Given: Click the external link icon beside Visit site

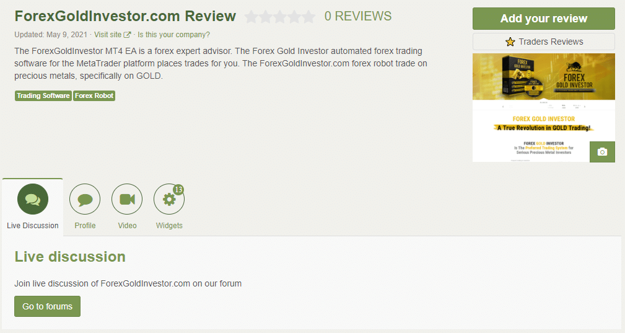Looking at the screenshot, I should [x=127, y=35].
